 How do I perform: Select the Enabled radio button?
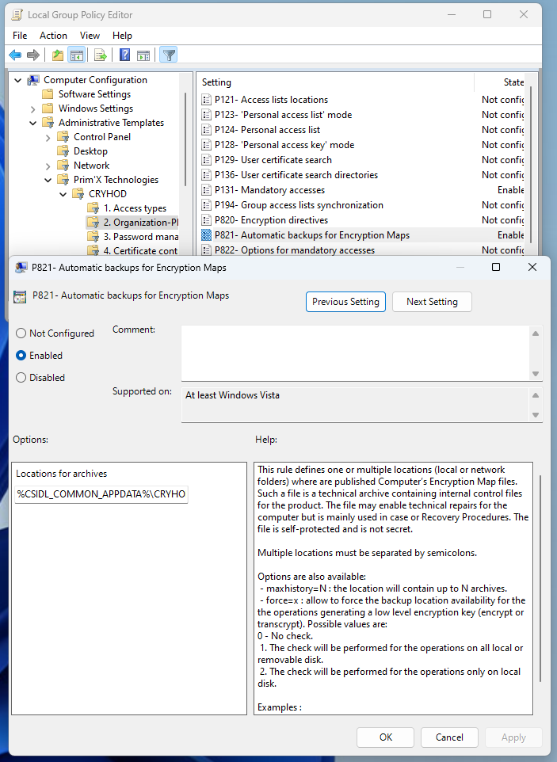(x=21, y=356)
